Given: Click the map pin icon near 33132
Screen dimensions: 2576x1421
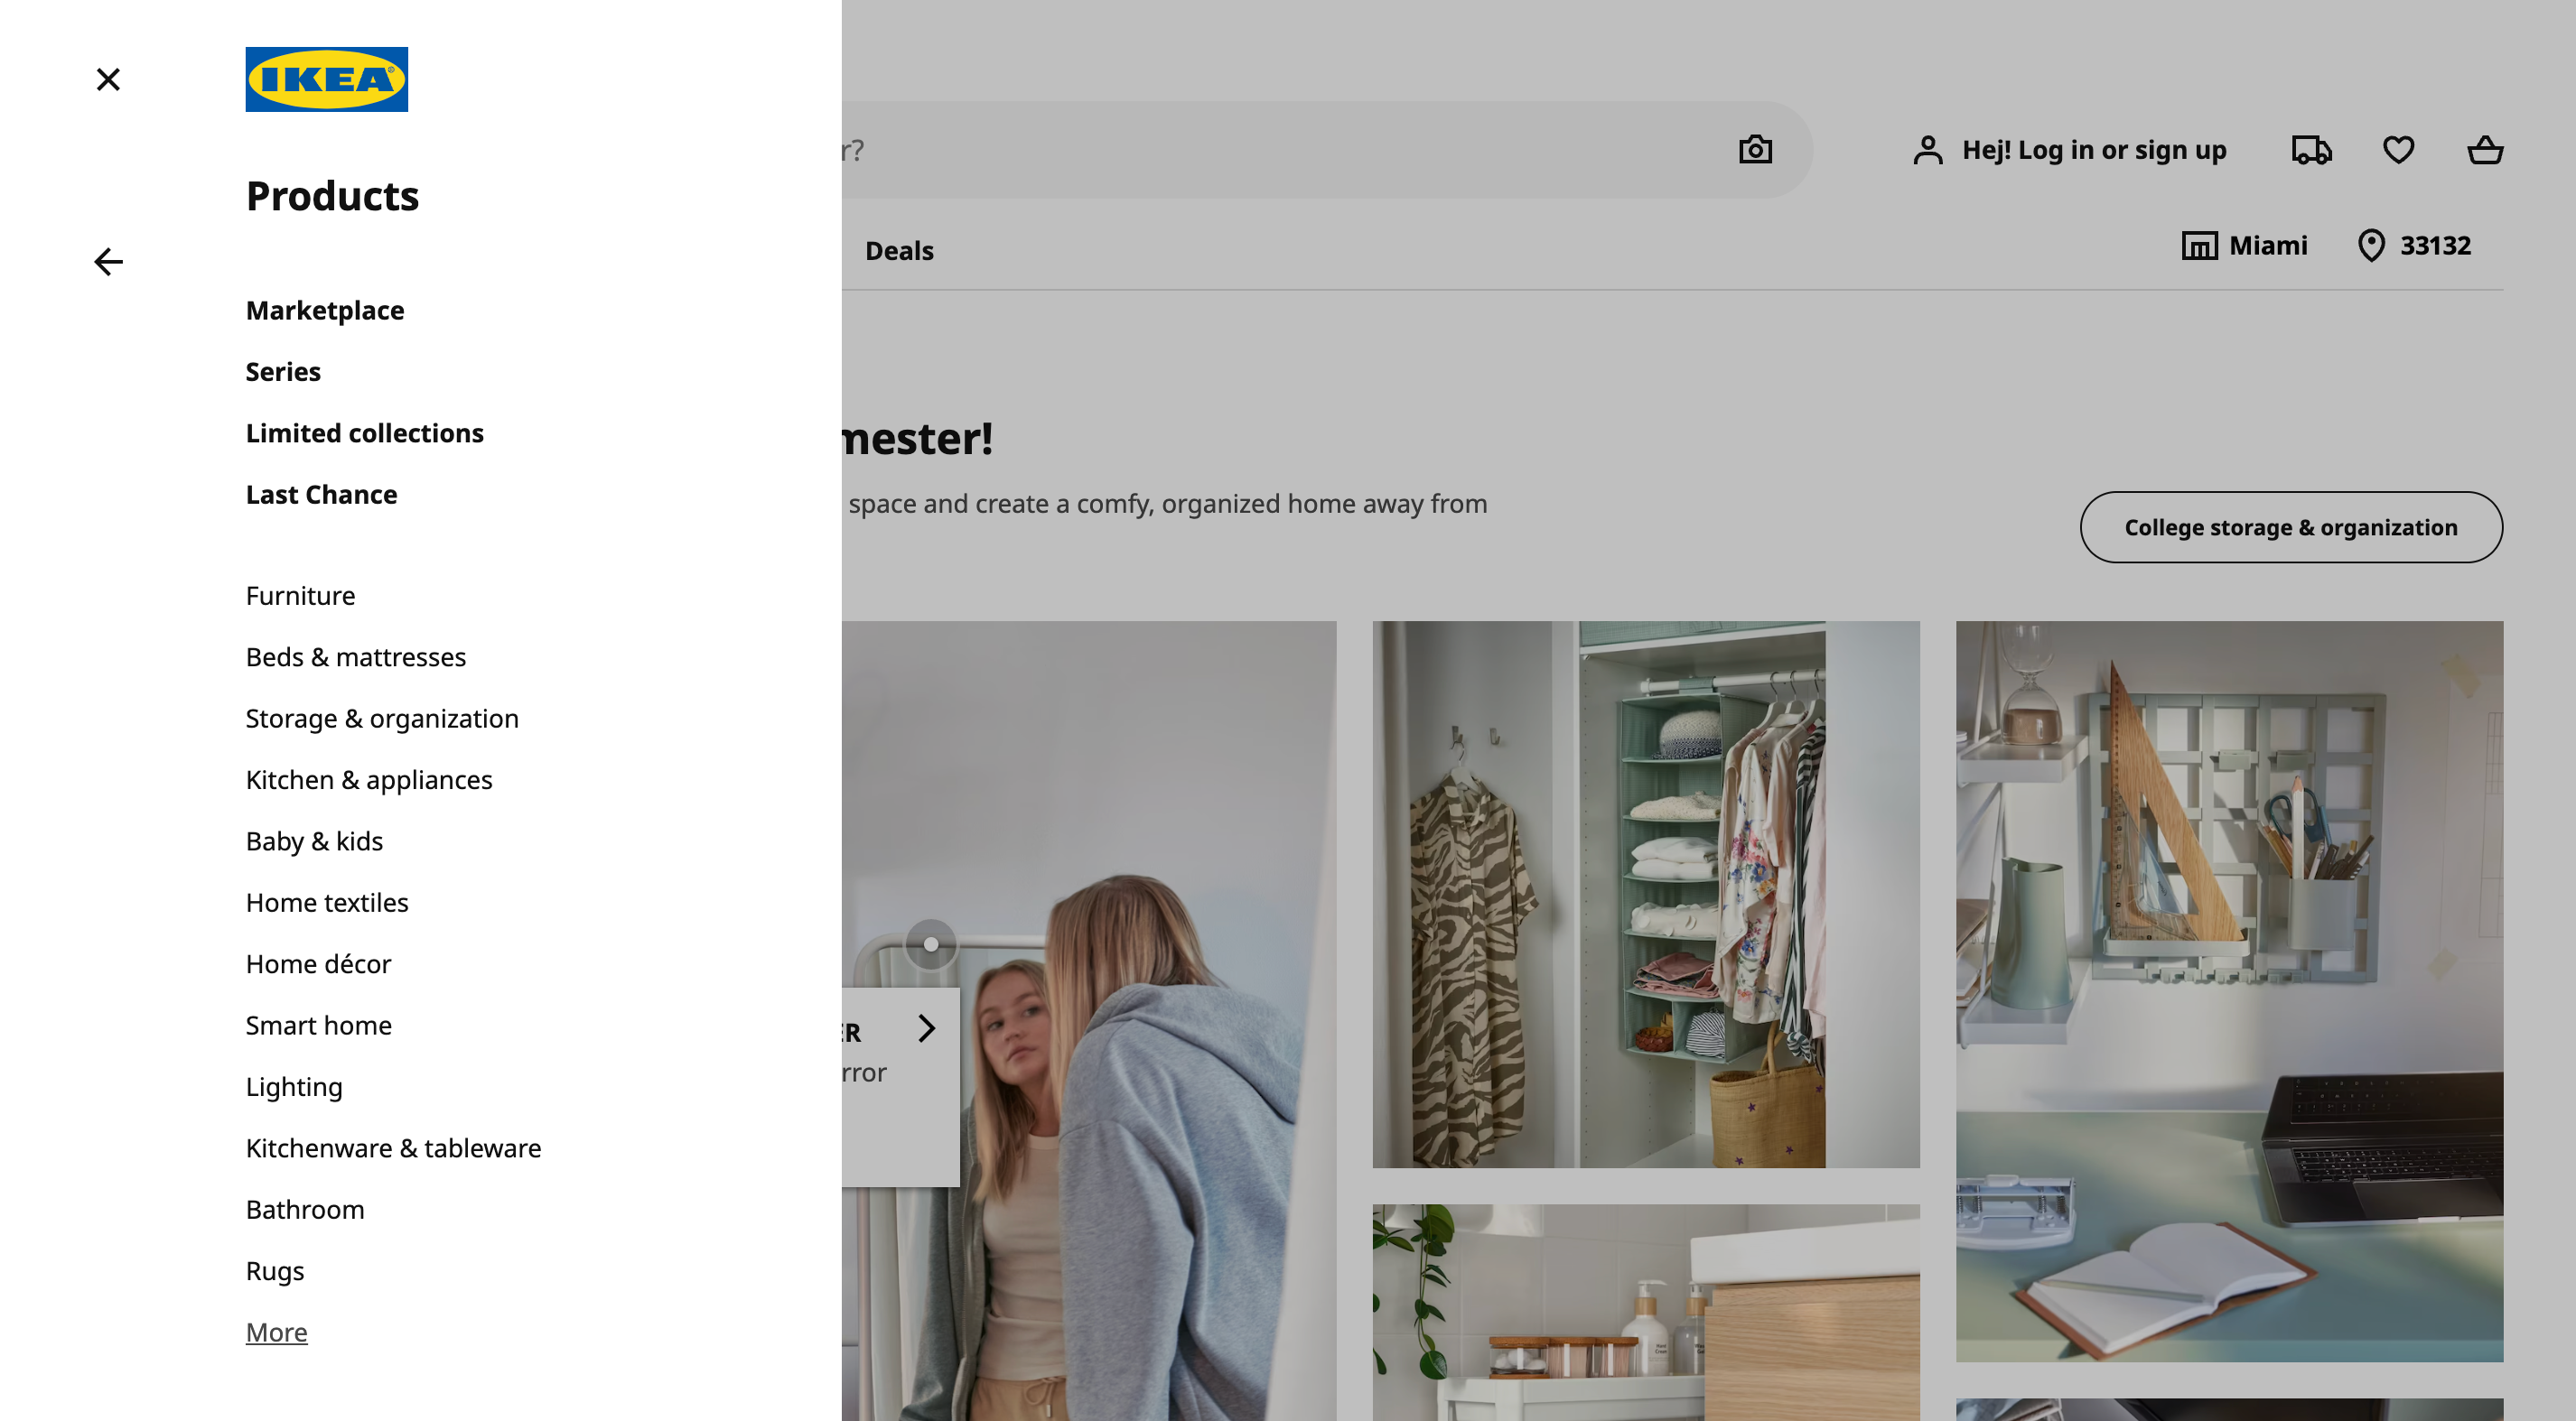Looking at the screenshot, I should tap(2371, 245).
